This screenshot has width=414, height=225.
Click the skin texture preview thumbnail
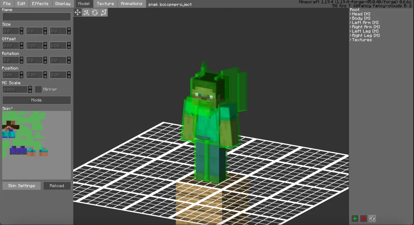click(37, 145)
